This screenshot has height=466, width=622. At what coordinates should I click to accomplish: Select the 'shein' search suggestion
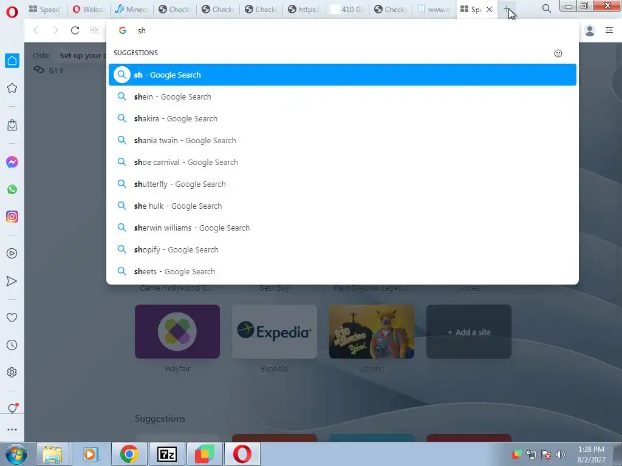tap(343, 96)
